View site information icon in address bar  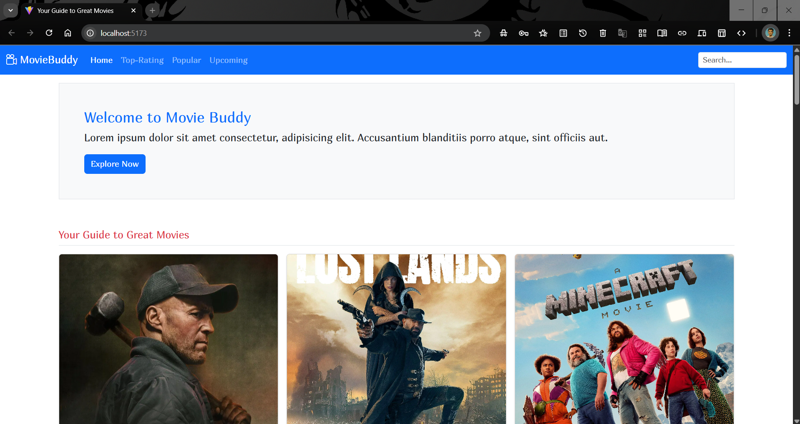tap(90, 33)
